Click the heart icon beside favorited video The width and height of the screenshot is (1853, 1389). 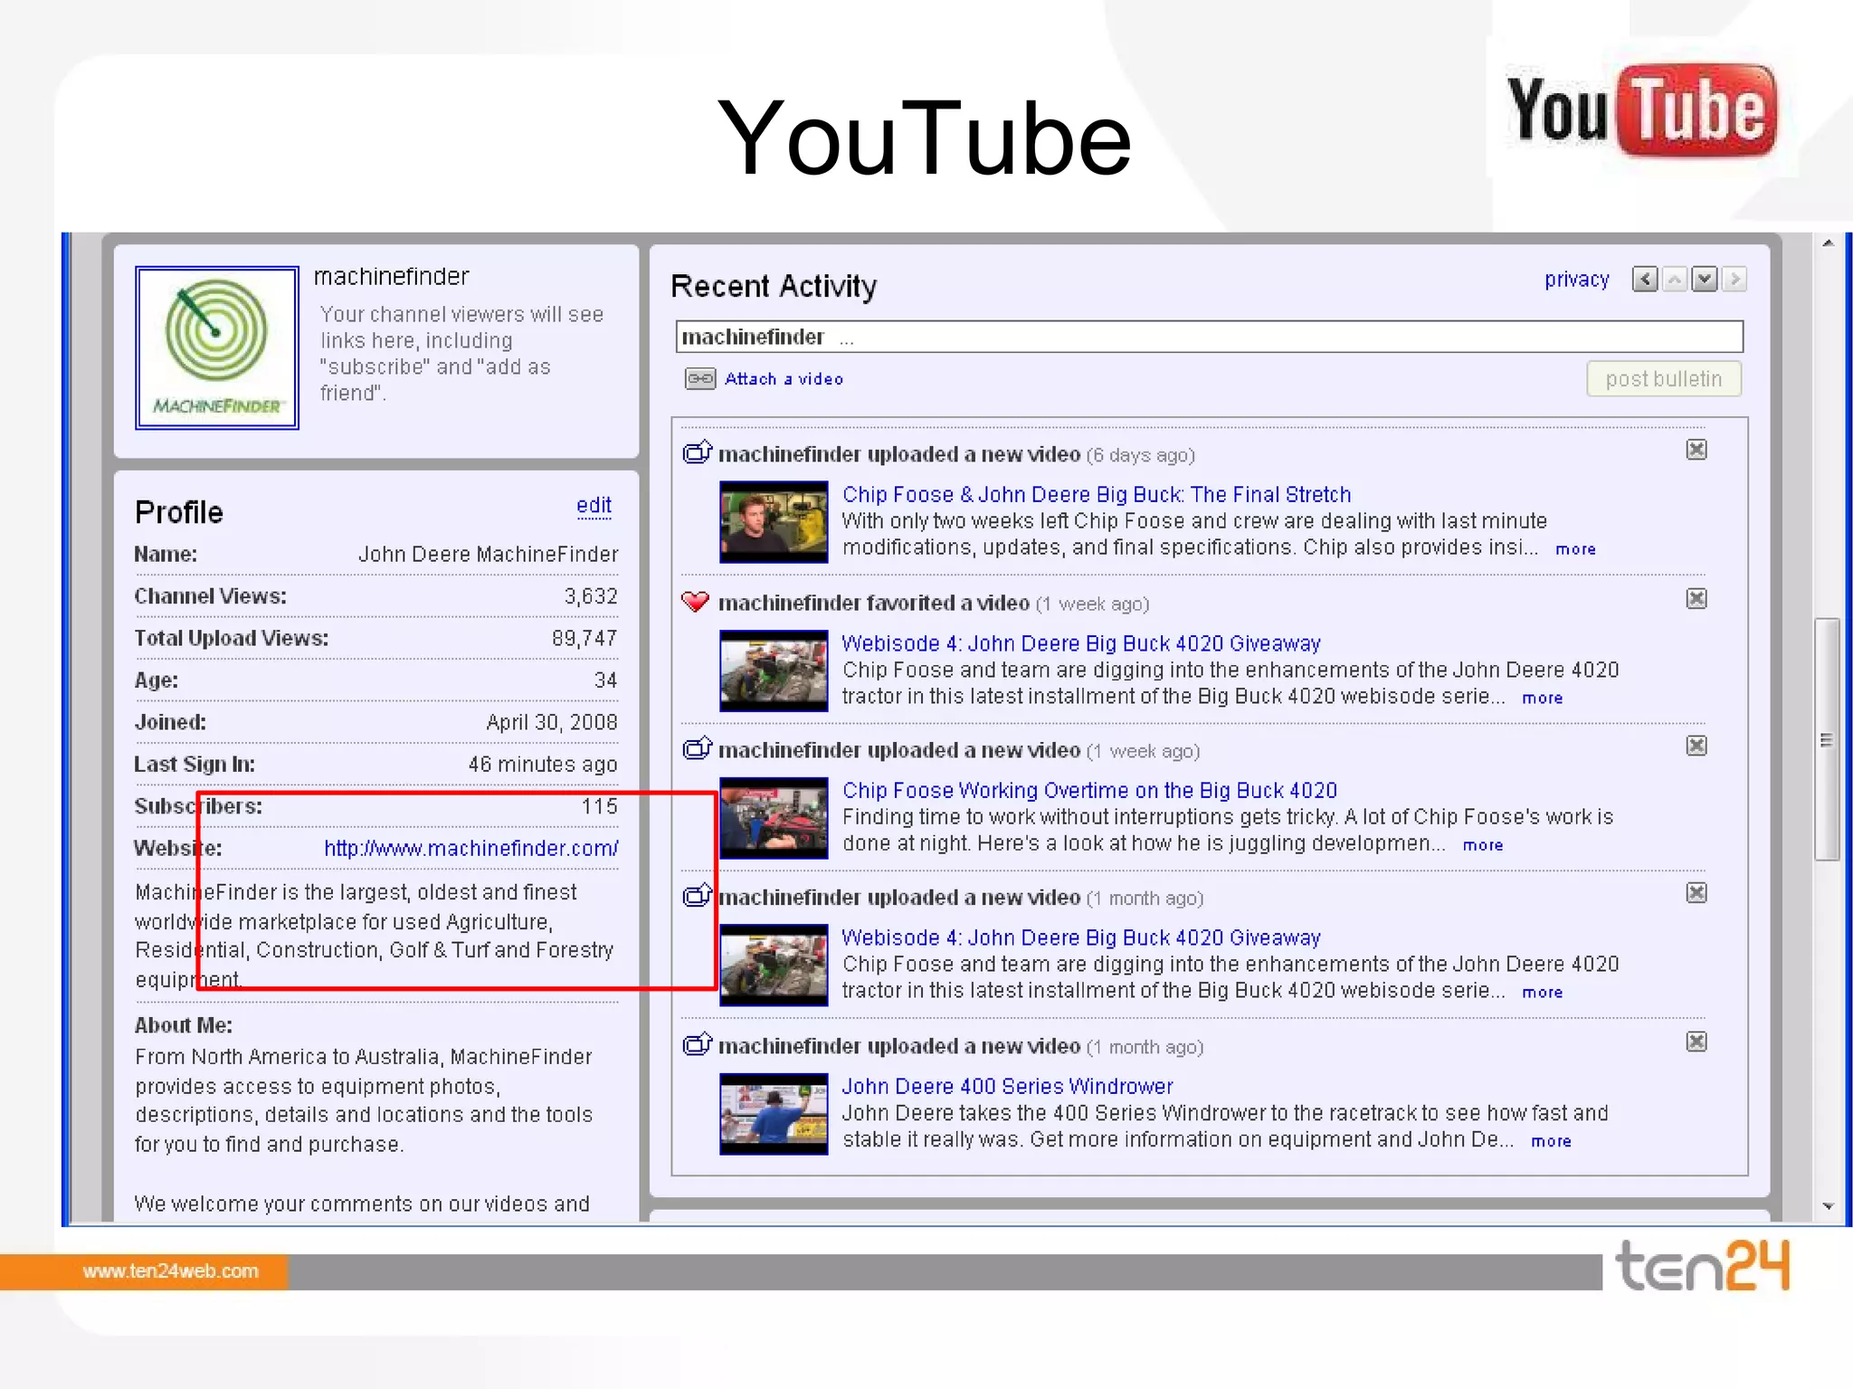[696, 602]
